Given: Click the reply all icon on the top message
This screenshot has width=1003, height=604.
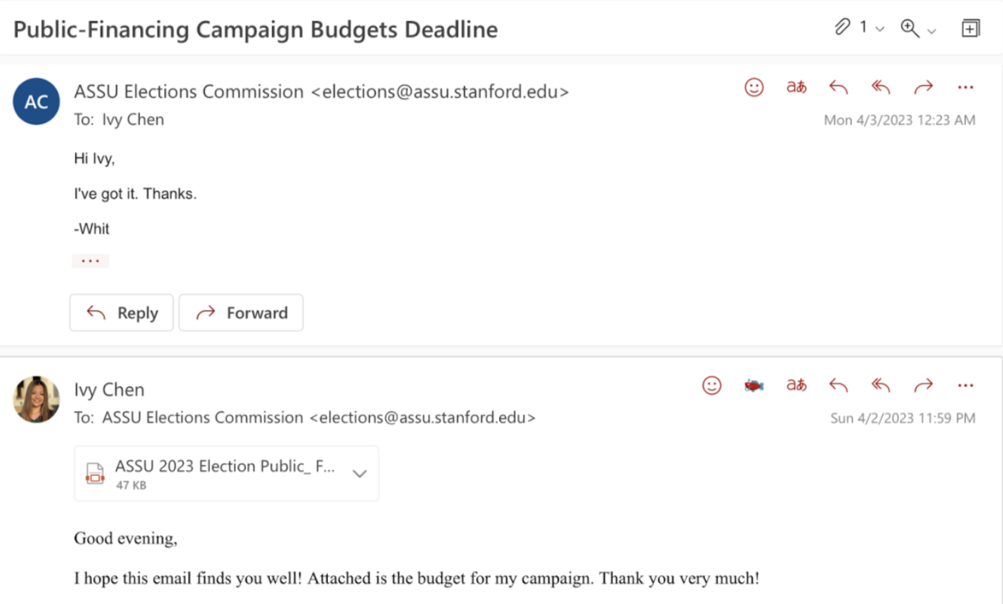Looking at the screenshot, I should tap(880, 87).
